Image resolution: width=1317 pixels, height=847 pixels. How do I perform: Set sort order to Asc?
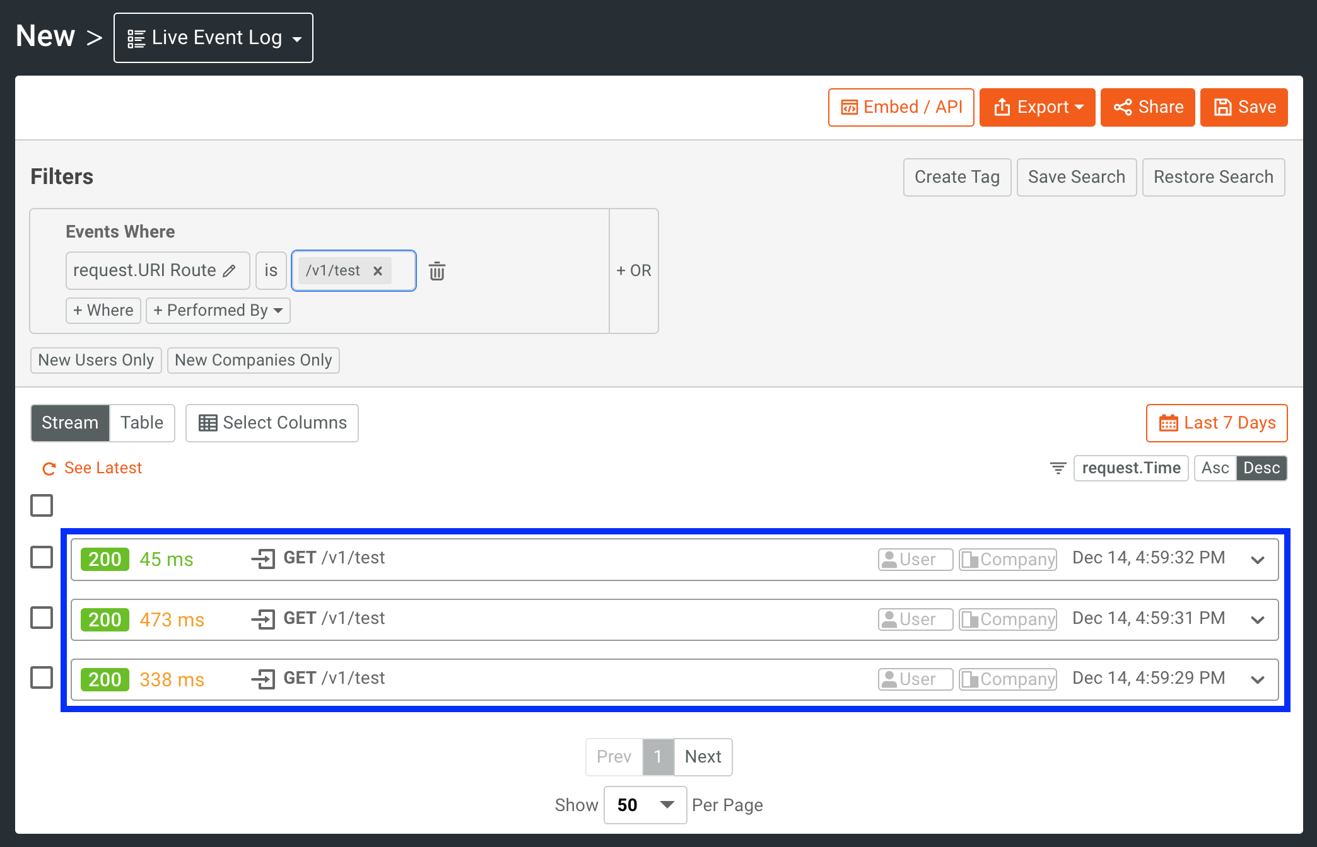(1214, 468)
